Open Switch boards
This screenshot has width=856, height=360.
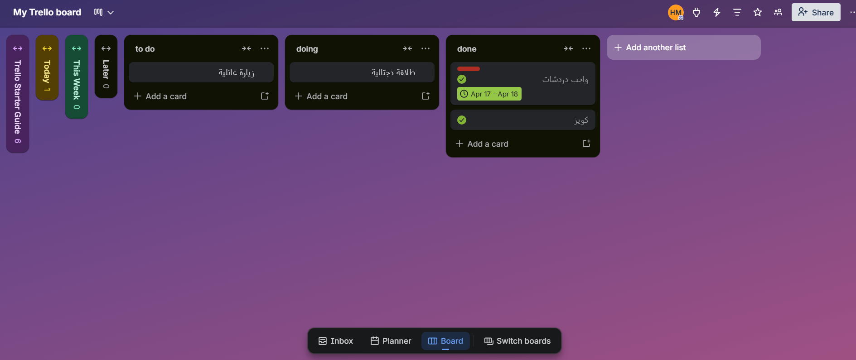517,341
